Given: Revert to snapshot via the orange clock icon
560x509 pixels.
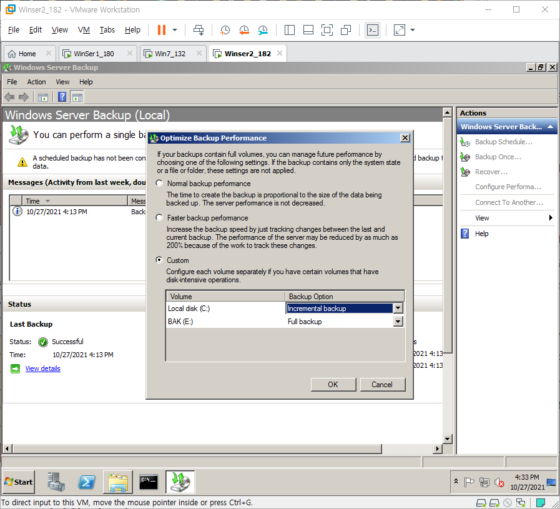Looking at the screenshot, I should click(244, 30).
